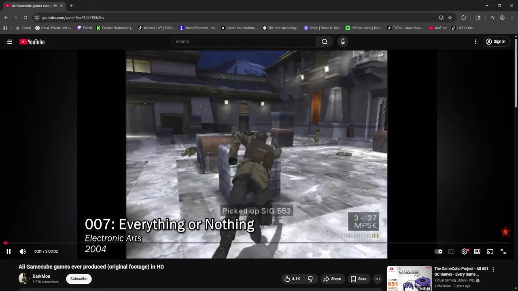This screenshot has width=518, height=291.
Task: Share this video
Action: point(332,279)
